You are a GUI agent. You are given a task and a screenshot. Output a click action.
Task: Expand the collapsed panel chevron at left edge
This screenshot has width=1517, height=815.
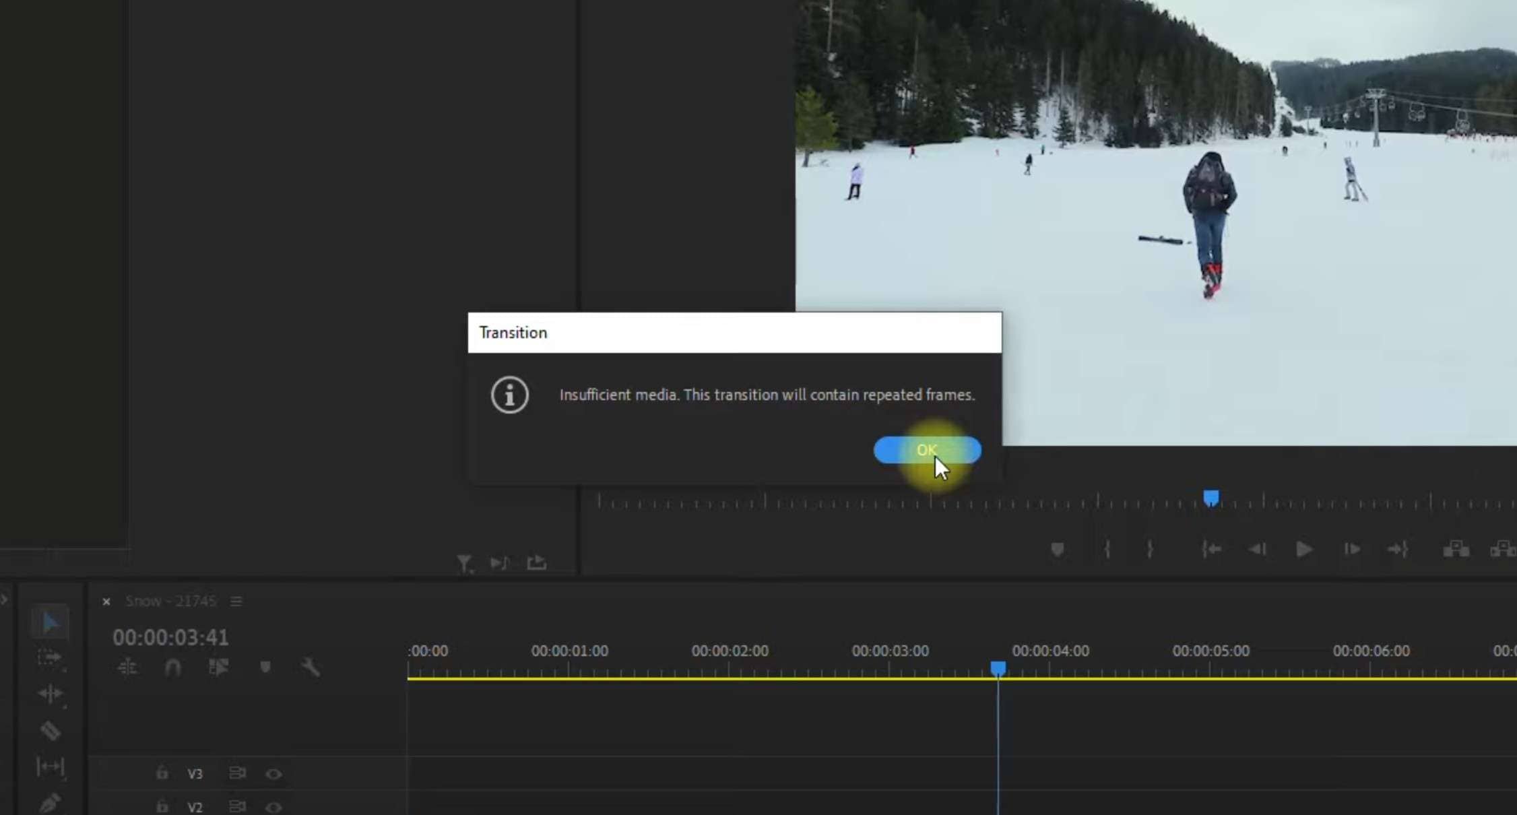tap(4, 599)
